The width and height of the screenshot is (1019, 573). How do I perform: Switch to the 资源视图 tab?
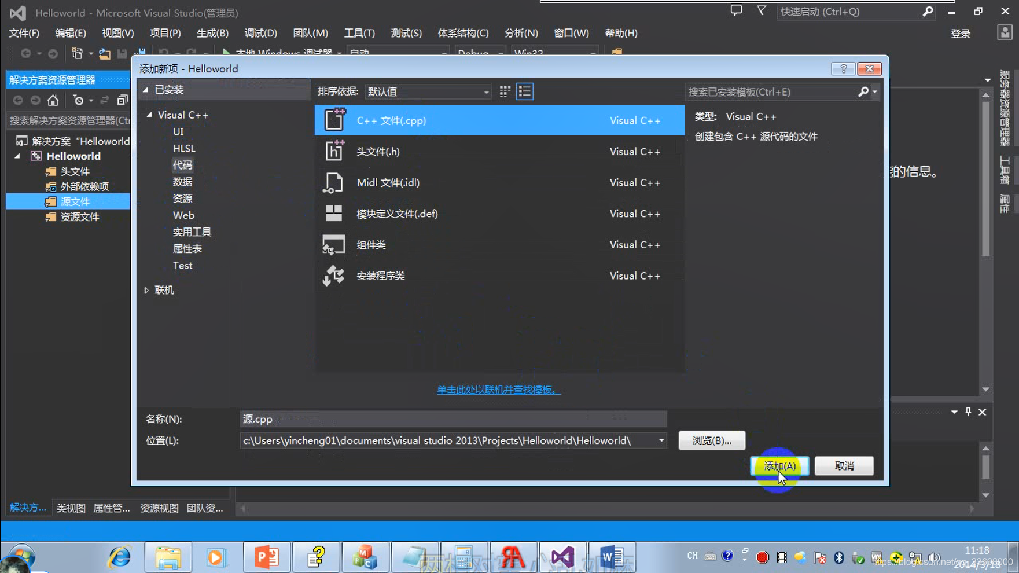pos(159,508)
